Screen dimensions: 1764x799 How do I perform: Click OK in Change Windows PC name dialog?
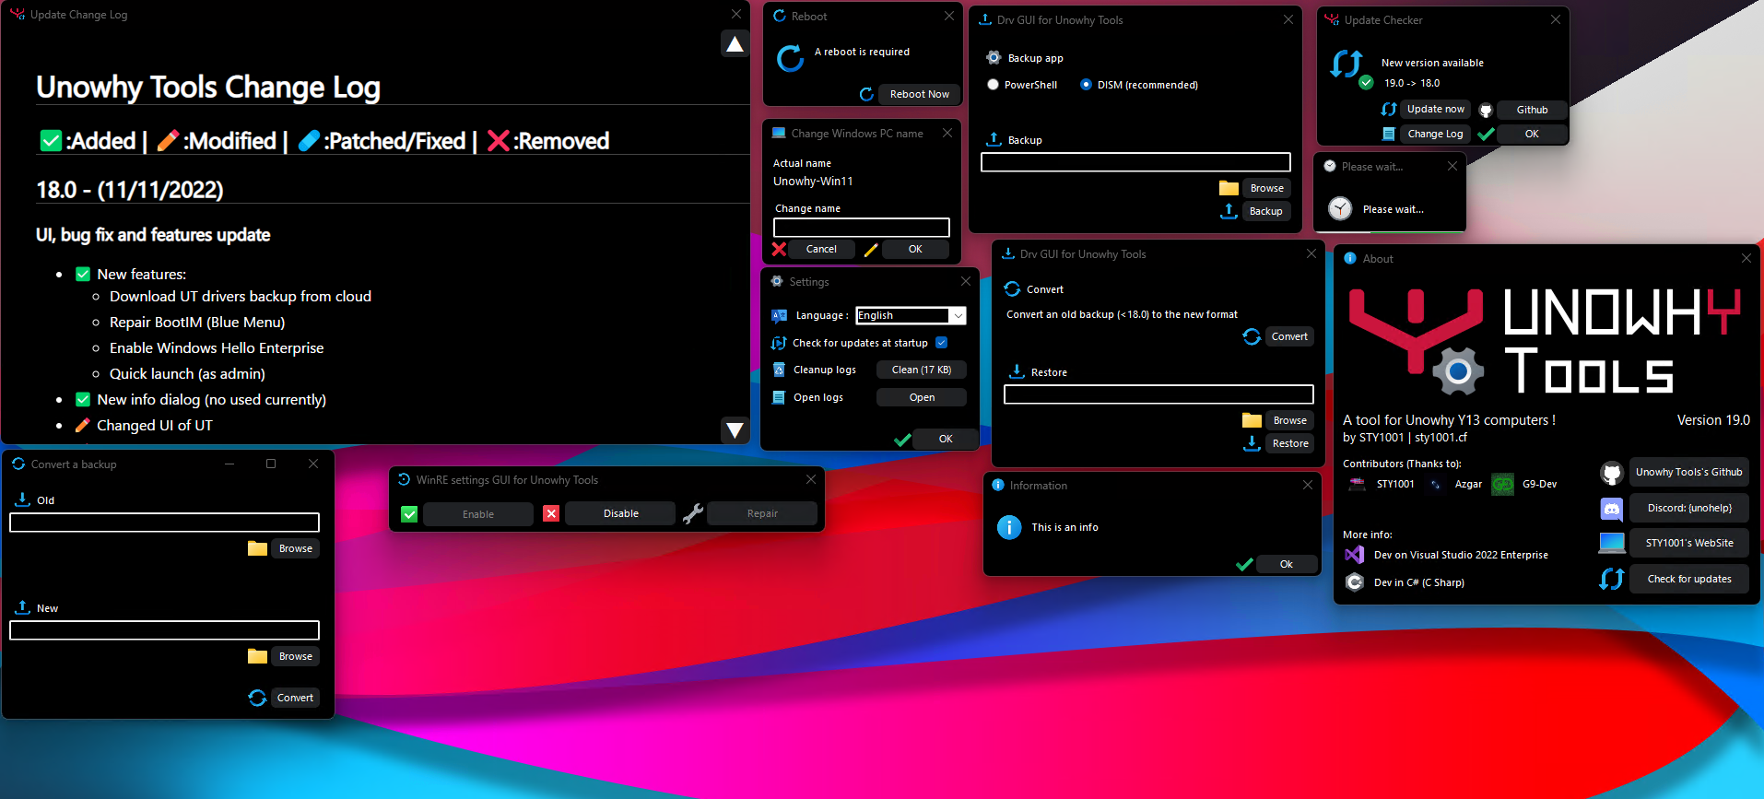pyautogui.click(x=915, y=249)
